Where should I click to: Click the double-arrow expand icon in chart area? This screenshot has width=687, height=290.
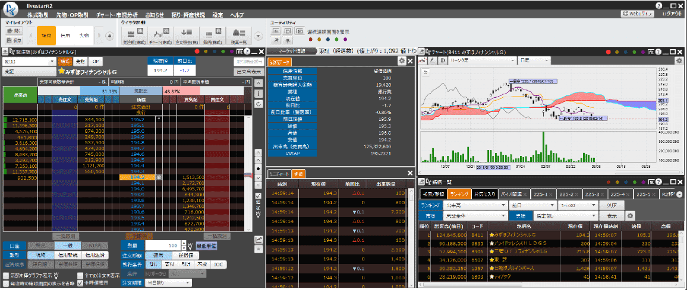pos(424,72)
